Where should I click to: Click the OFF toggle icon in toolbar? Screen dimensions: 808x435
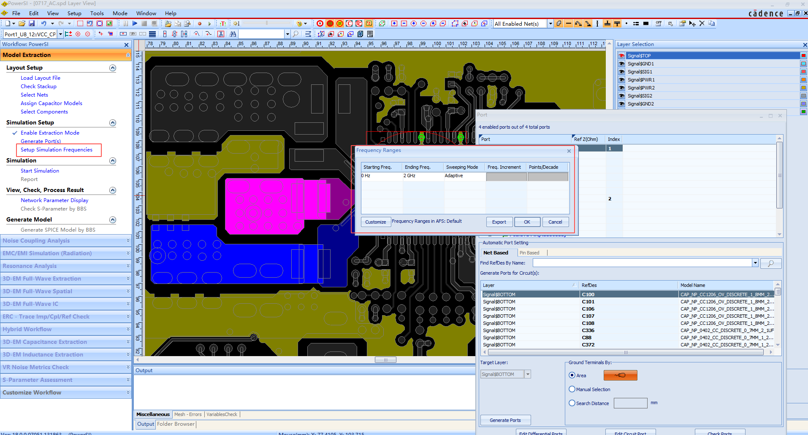pos(659,23)
